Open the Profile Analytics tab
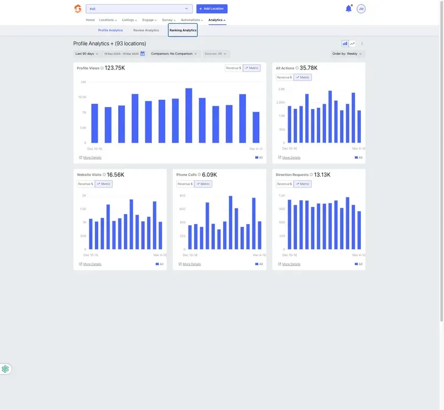The image size is (444, 410). [x=110, y=31]
